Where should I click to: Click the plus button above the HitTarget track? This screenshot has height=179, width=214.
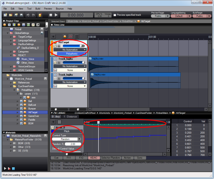click(53, 36)
